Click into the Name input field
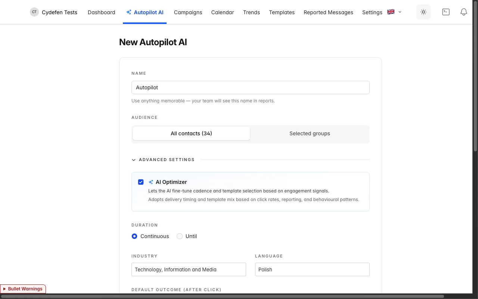 coord(250,87)
